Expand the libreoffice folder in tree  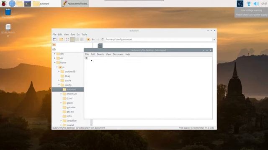(x=61, y=120)
